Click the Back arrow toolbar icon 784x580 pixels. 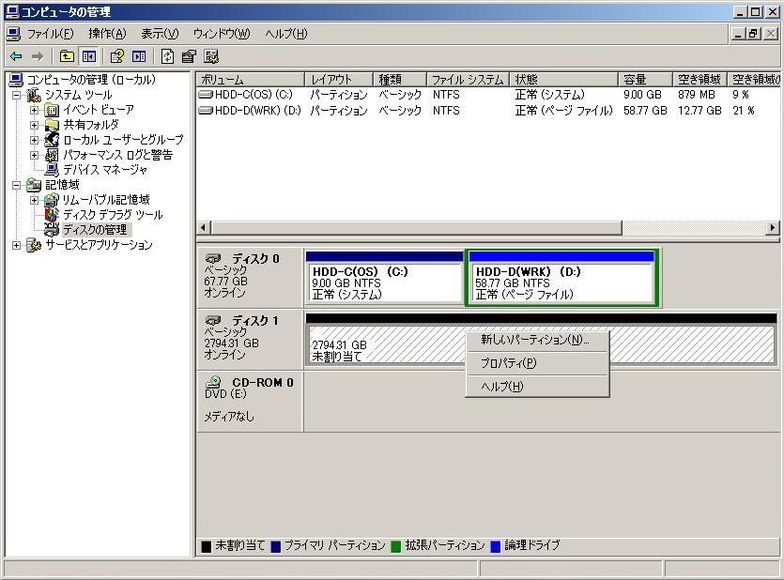[x=16, y=56]
